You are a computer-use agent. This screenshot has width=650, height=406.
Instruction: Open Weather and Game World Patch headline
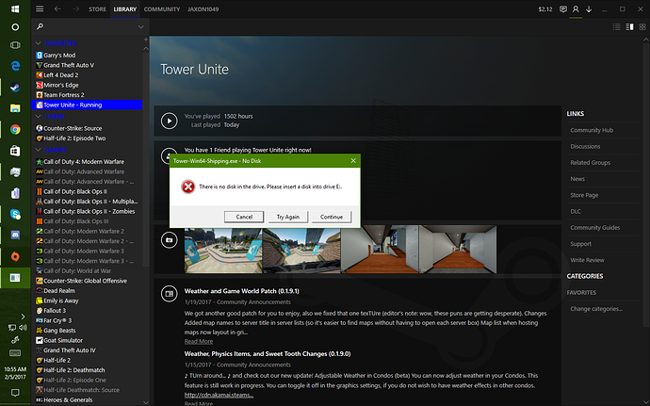pos(242,291)
